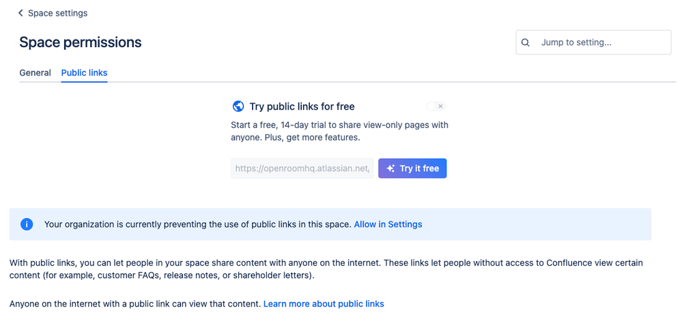This screenshot has height=323, width=682.
Task: Open Learn more about public links
Action: (x=324, y=304)
